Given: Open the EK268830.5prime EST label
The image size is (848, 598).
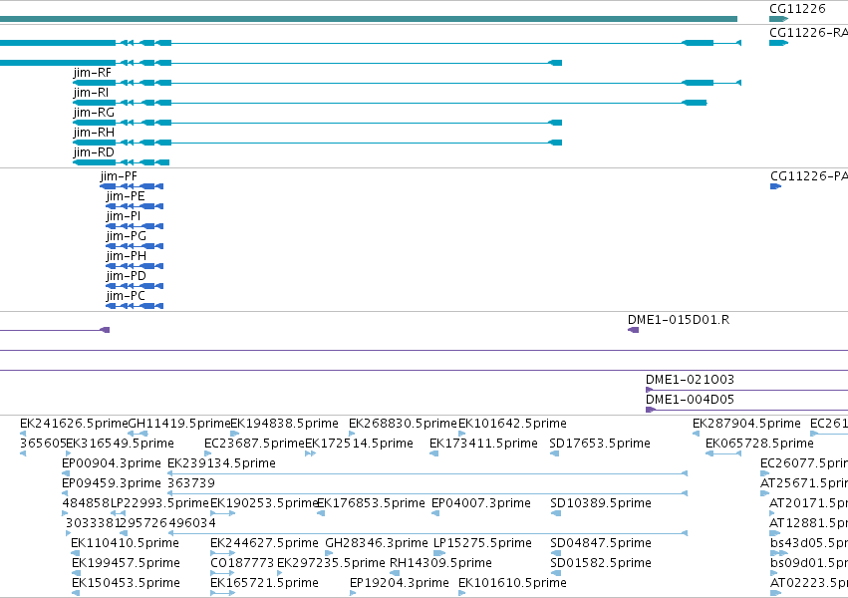Looking at the screenshot, I should (403, 424).
